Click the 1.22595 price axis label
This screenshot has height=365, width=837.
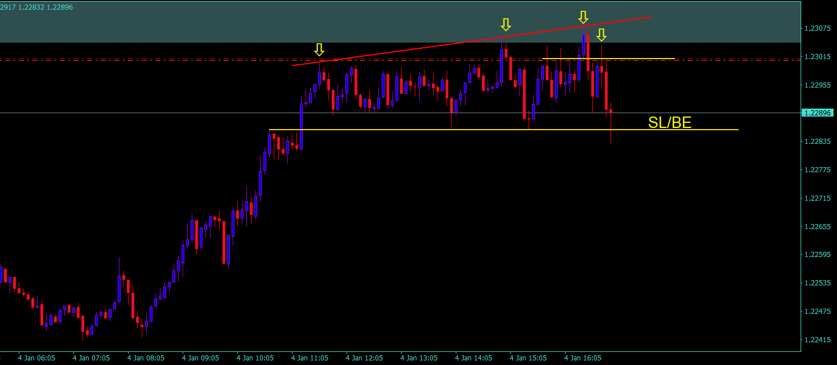click(x=818, y=255)
